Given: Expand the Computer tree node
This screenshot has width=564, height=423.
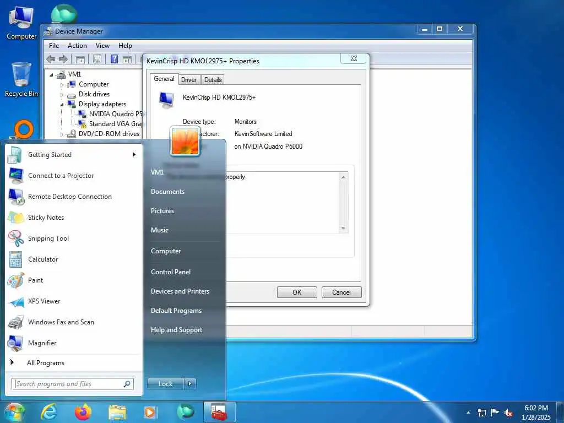Looking at the screenshot, I should tap(62, 85).
